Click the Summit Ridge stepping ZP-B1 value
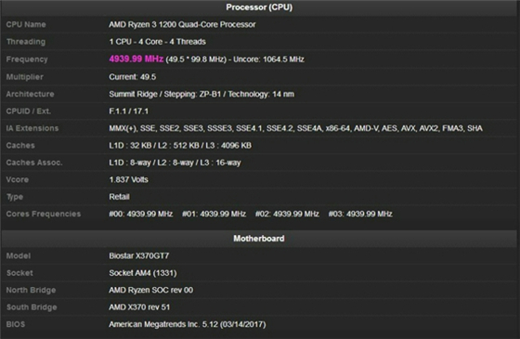 pos(201,94)
